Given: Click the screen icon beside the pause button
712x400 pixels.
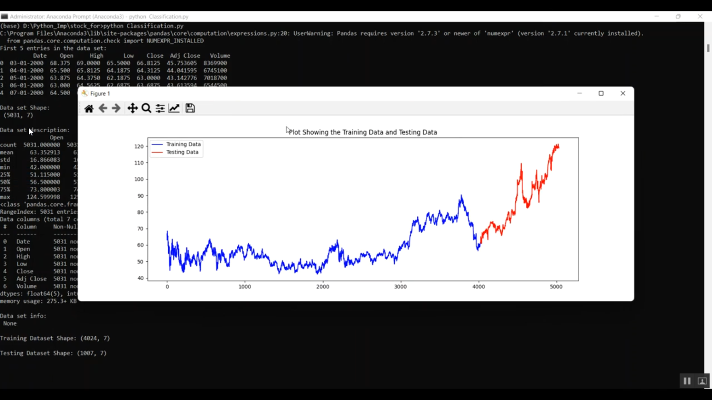Looking at the screenshot, I should click(703, 381).
